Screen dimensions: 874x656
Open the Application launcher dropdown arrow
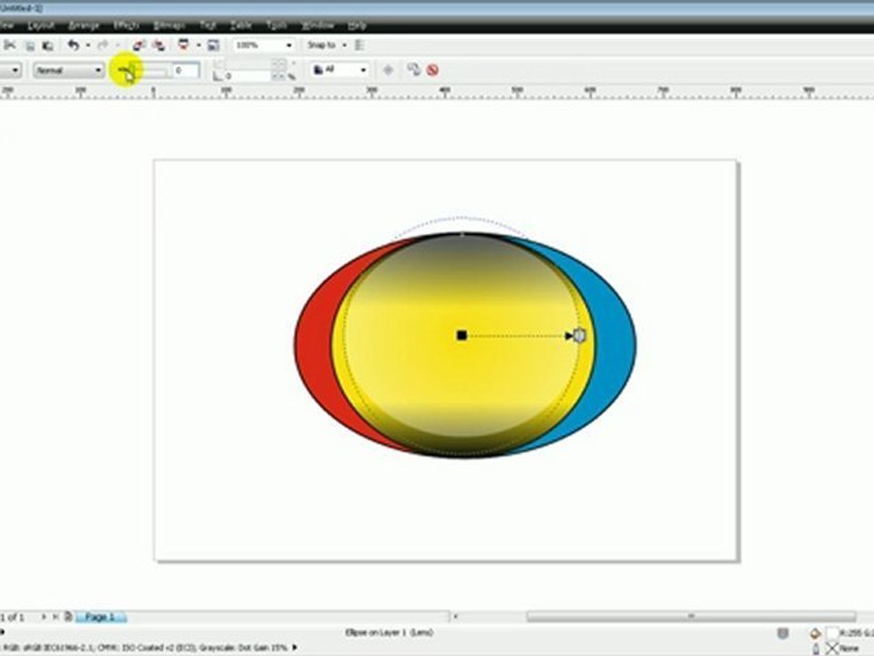198,46
